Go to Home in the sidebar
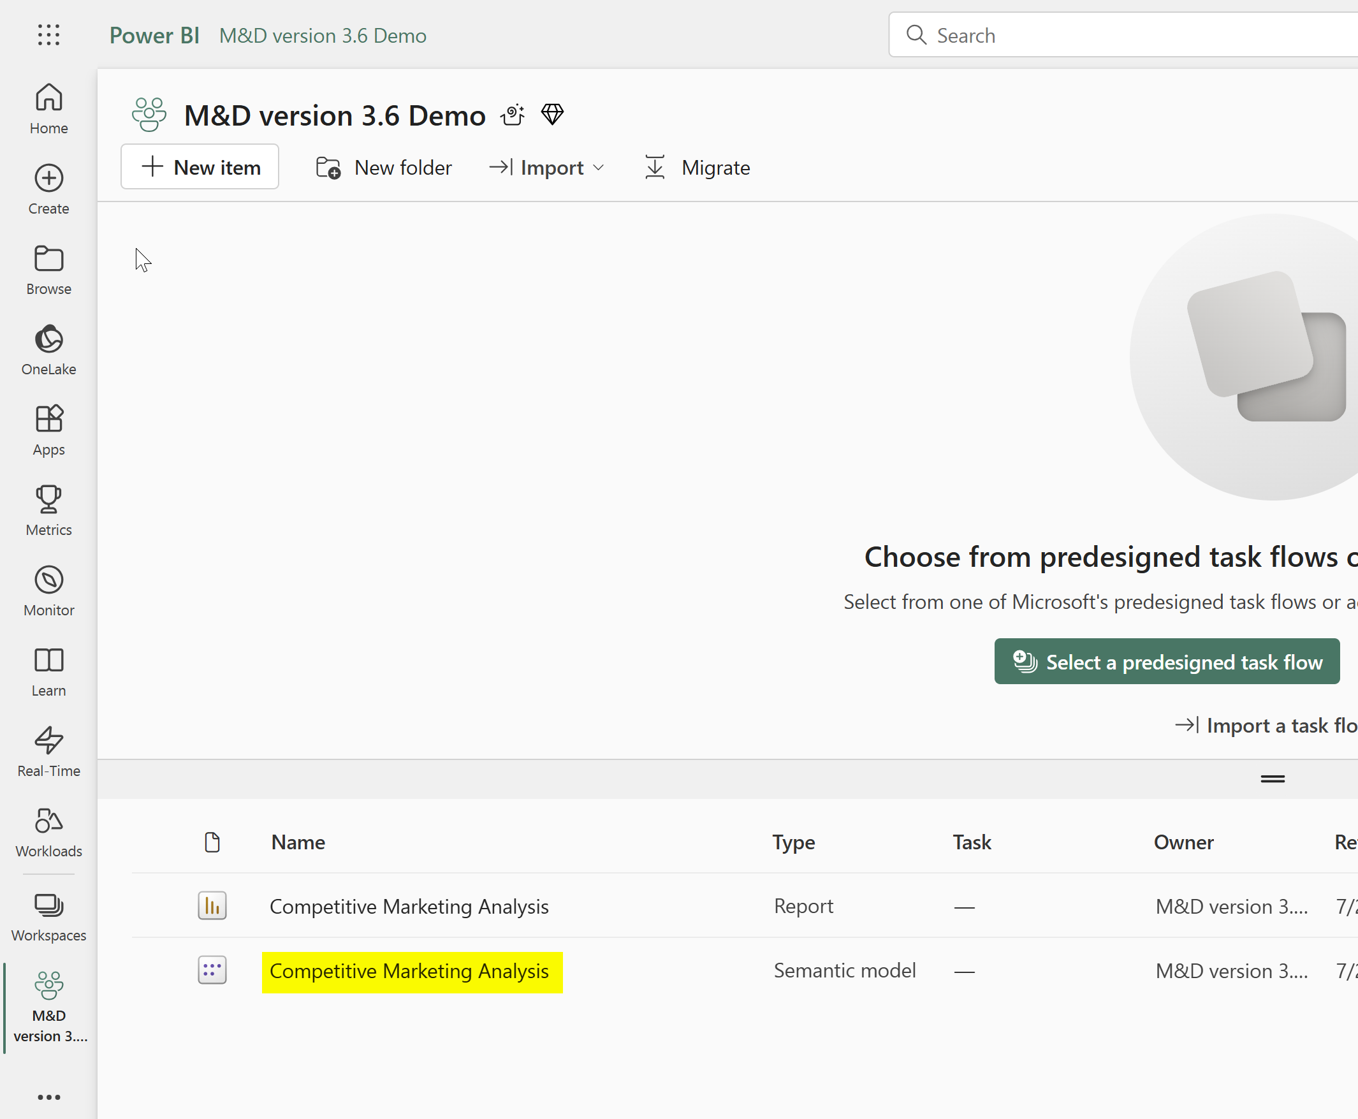The image size is (1358, 1119). coord(48,109)
